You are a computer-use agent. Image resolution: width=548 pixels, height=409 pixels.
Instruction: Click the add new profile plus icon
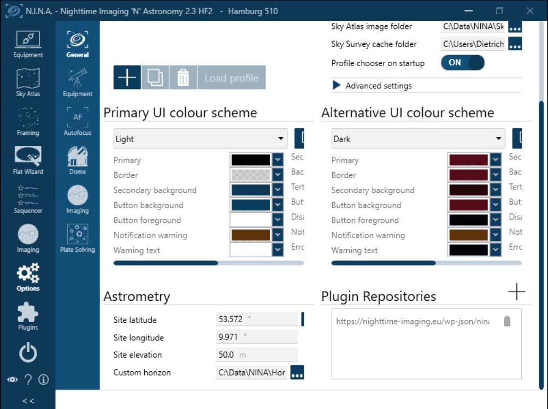tap(127, 78)
